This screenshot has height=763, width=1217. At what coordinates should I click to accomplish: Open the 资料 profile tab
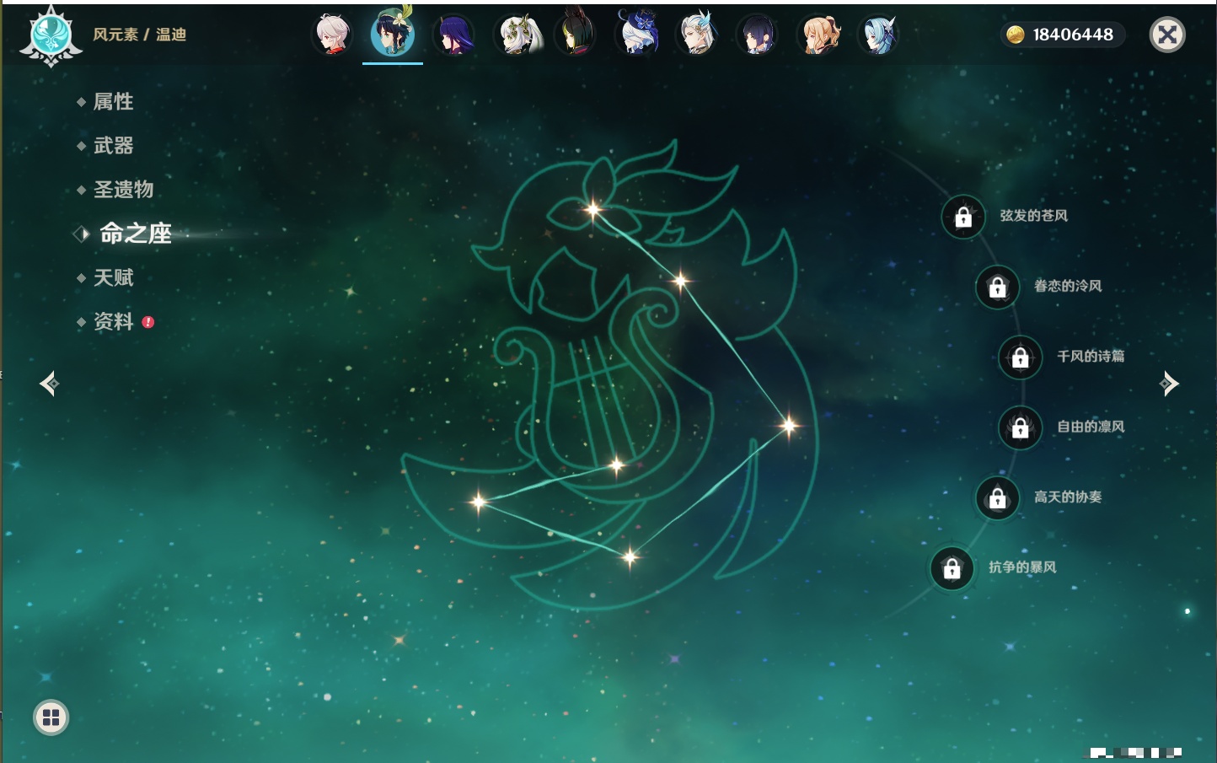pos(113,321)
